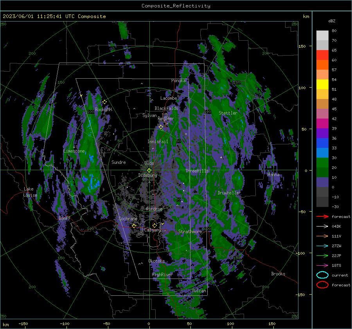Viewport: 352px width, 329px height.
Task: Click the cyan 'current' ellipse legend symbol
Action: (322, 275)
